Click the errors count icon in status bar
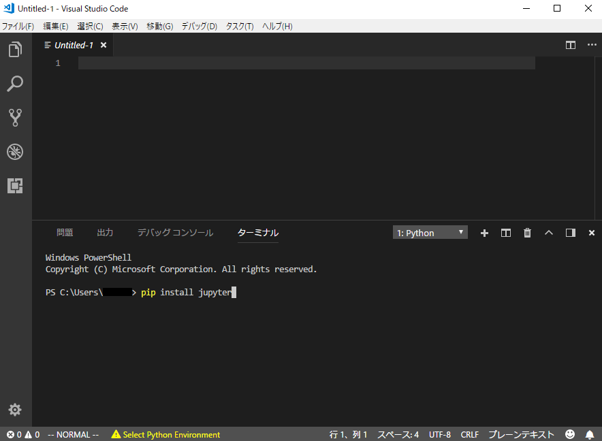The image size is (602, 441). (14, 434)
